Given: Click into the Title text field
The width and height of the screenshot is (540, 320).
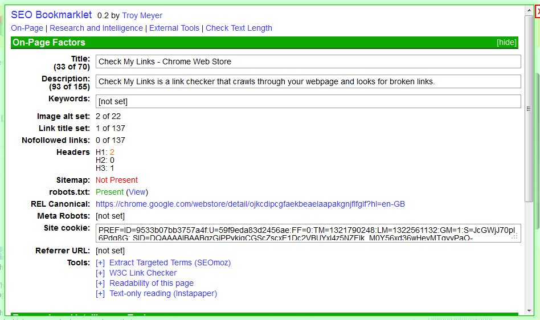Looking at the screenshot, I should 308,61.
